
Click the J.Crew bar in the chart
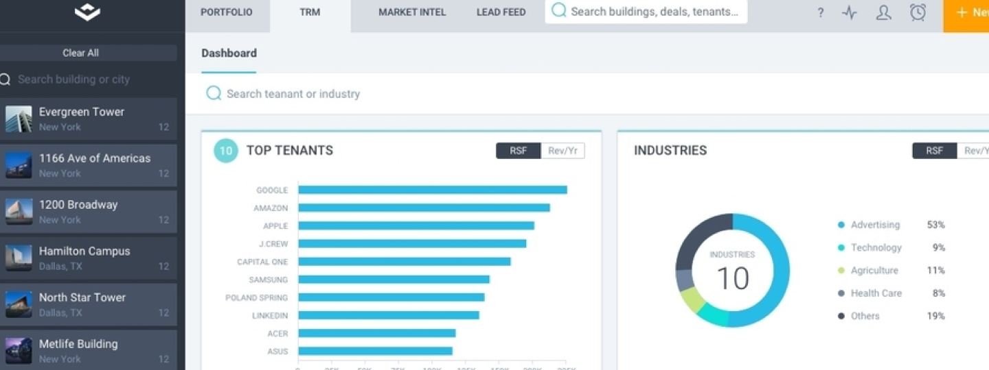pos(412,243)
